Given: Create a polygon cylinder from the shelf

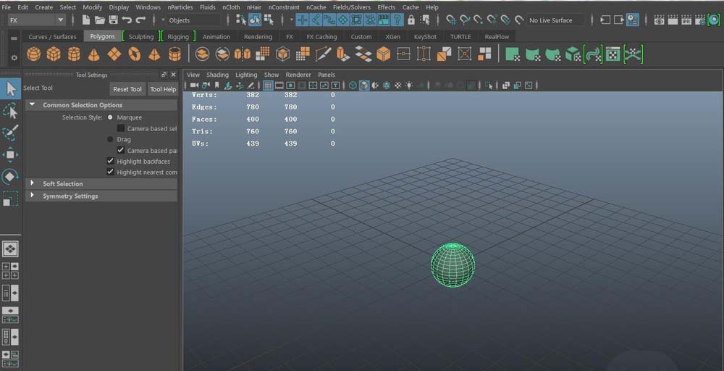Looking at the screenshot, I should coord(74,54).
